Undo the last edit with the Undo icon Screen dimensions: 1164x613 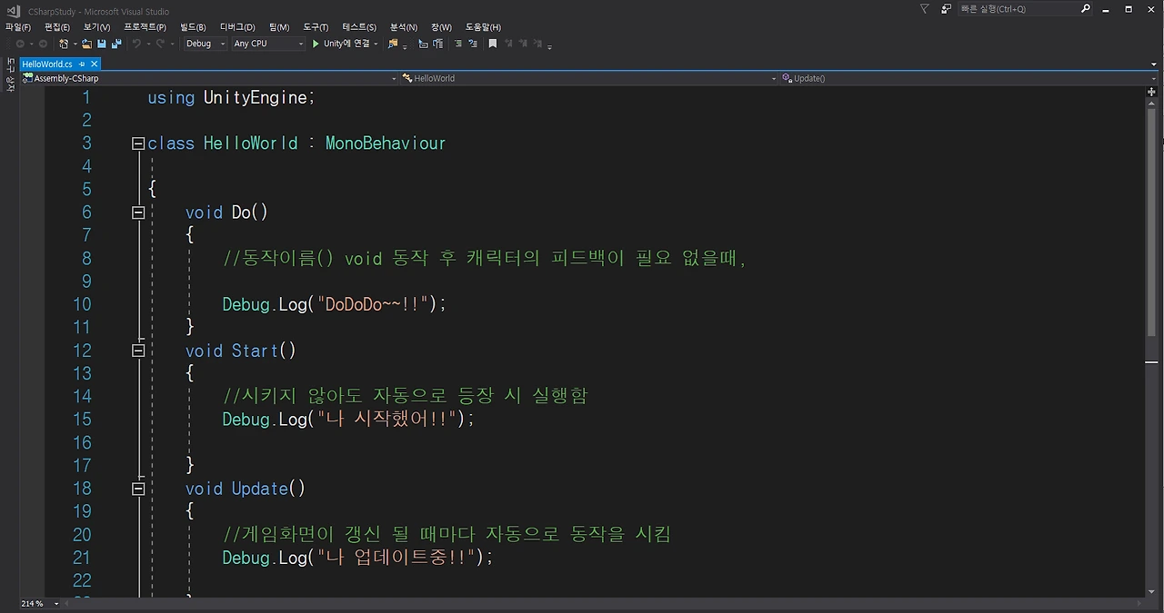point(136,44)
